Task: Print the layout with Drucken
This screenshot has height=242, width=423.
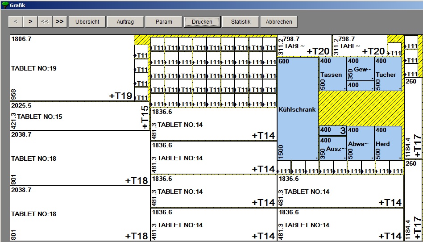Action: (202, 21)
